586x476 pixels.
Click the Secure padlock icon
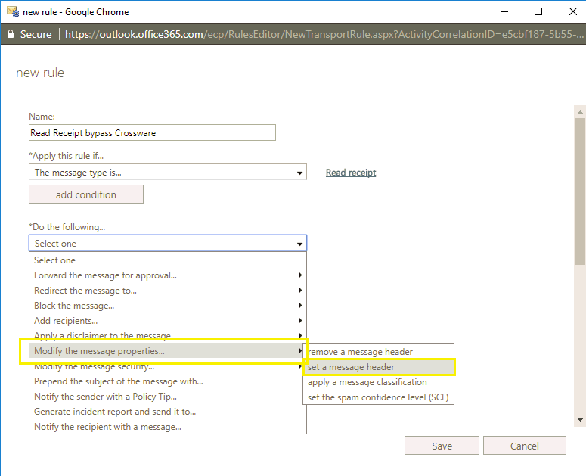coord(11,34)
